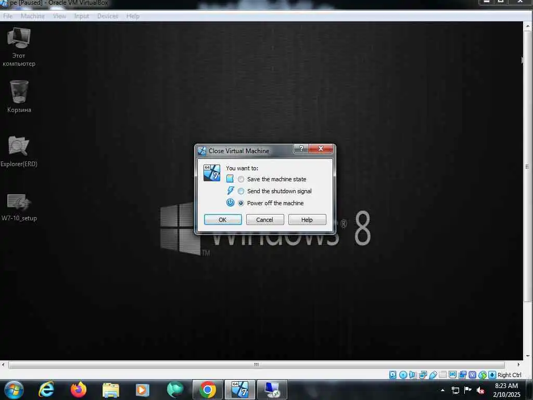The width and height of the screenshot is (533, 400).
Task: Click the hard disk activity icon in the VM status bar
Action: (393, 375)
